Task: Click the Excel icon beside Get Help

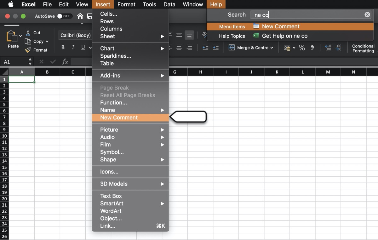Action: point(256,36)
